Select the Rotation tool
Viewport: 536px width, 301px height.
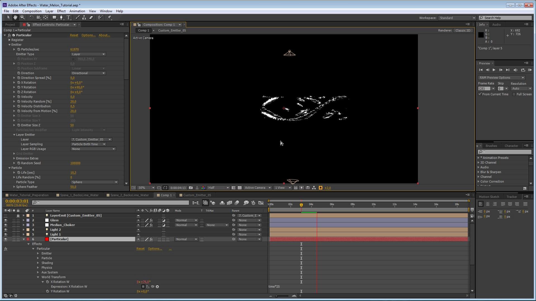pyautogui.click(x=32, y=18)
